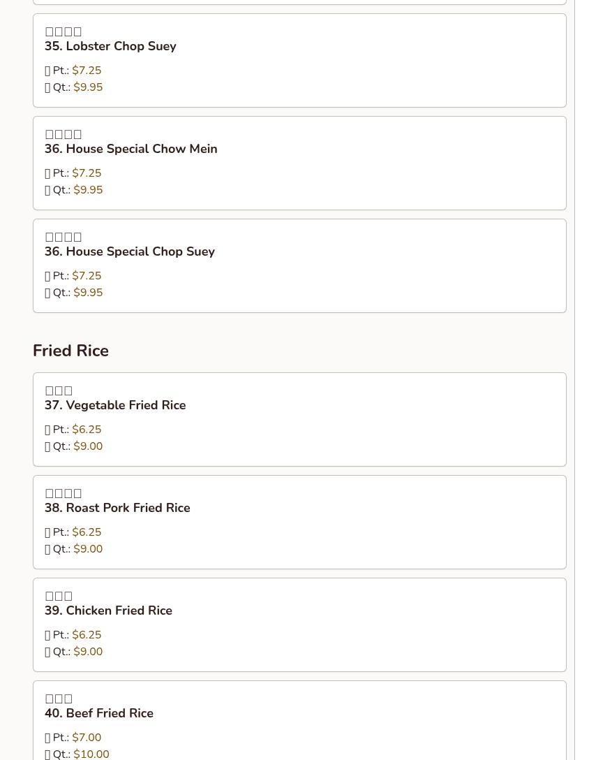589x760 pixels.
Task: Select Vegetable Fried Rice quart price $9.00
Action: coord(88,446)
